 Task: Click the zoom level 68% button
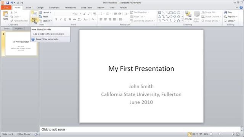206,134
